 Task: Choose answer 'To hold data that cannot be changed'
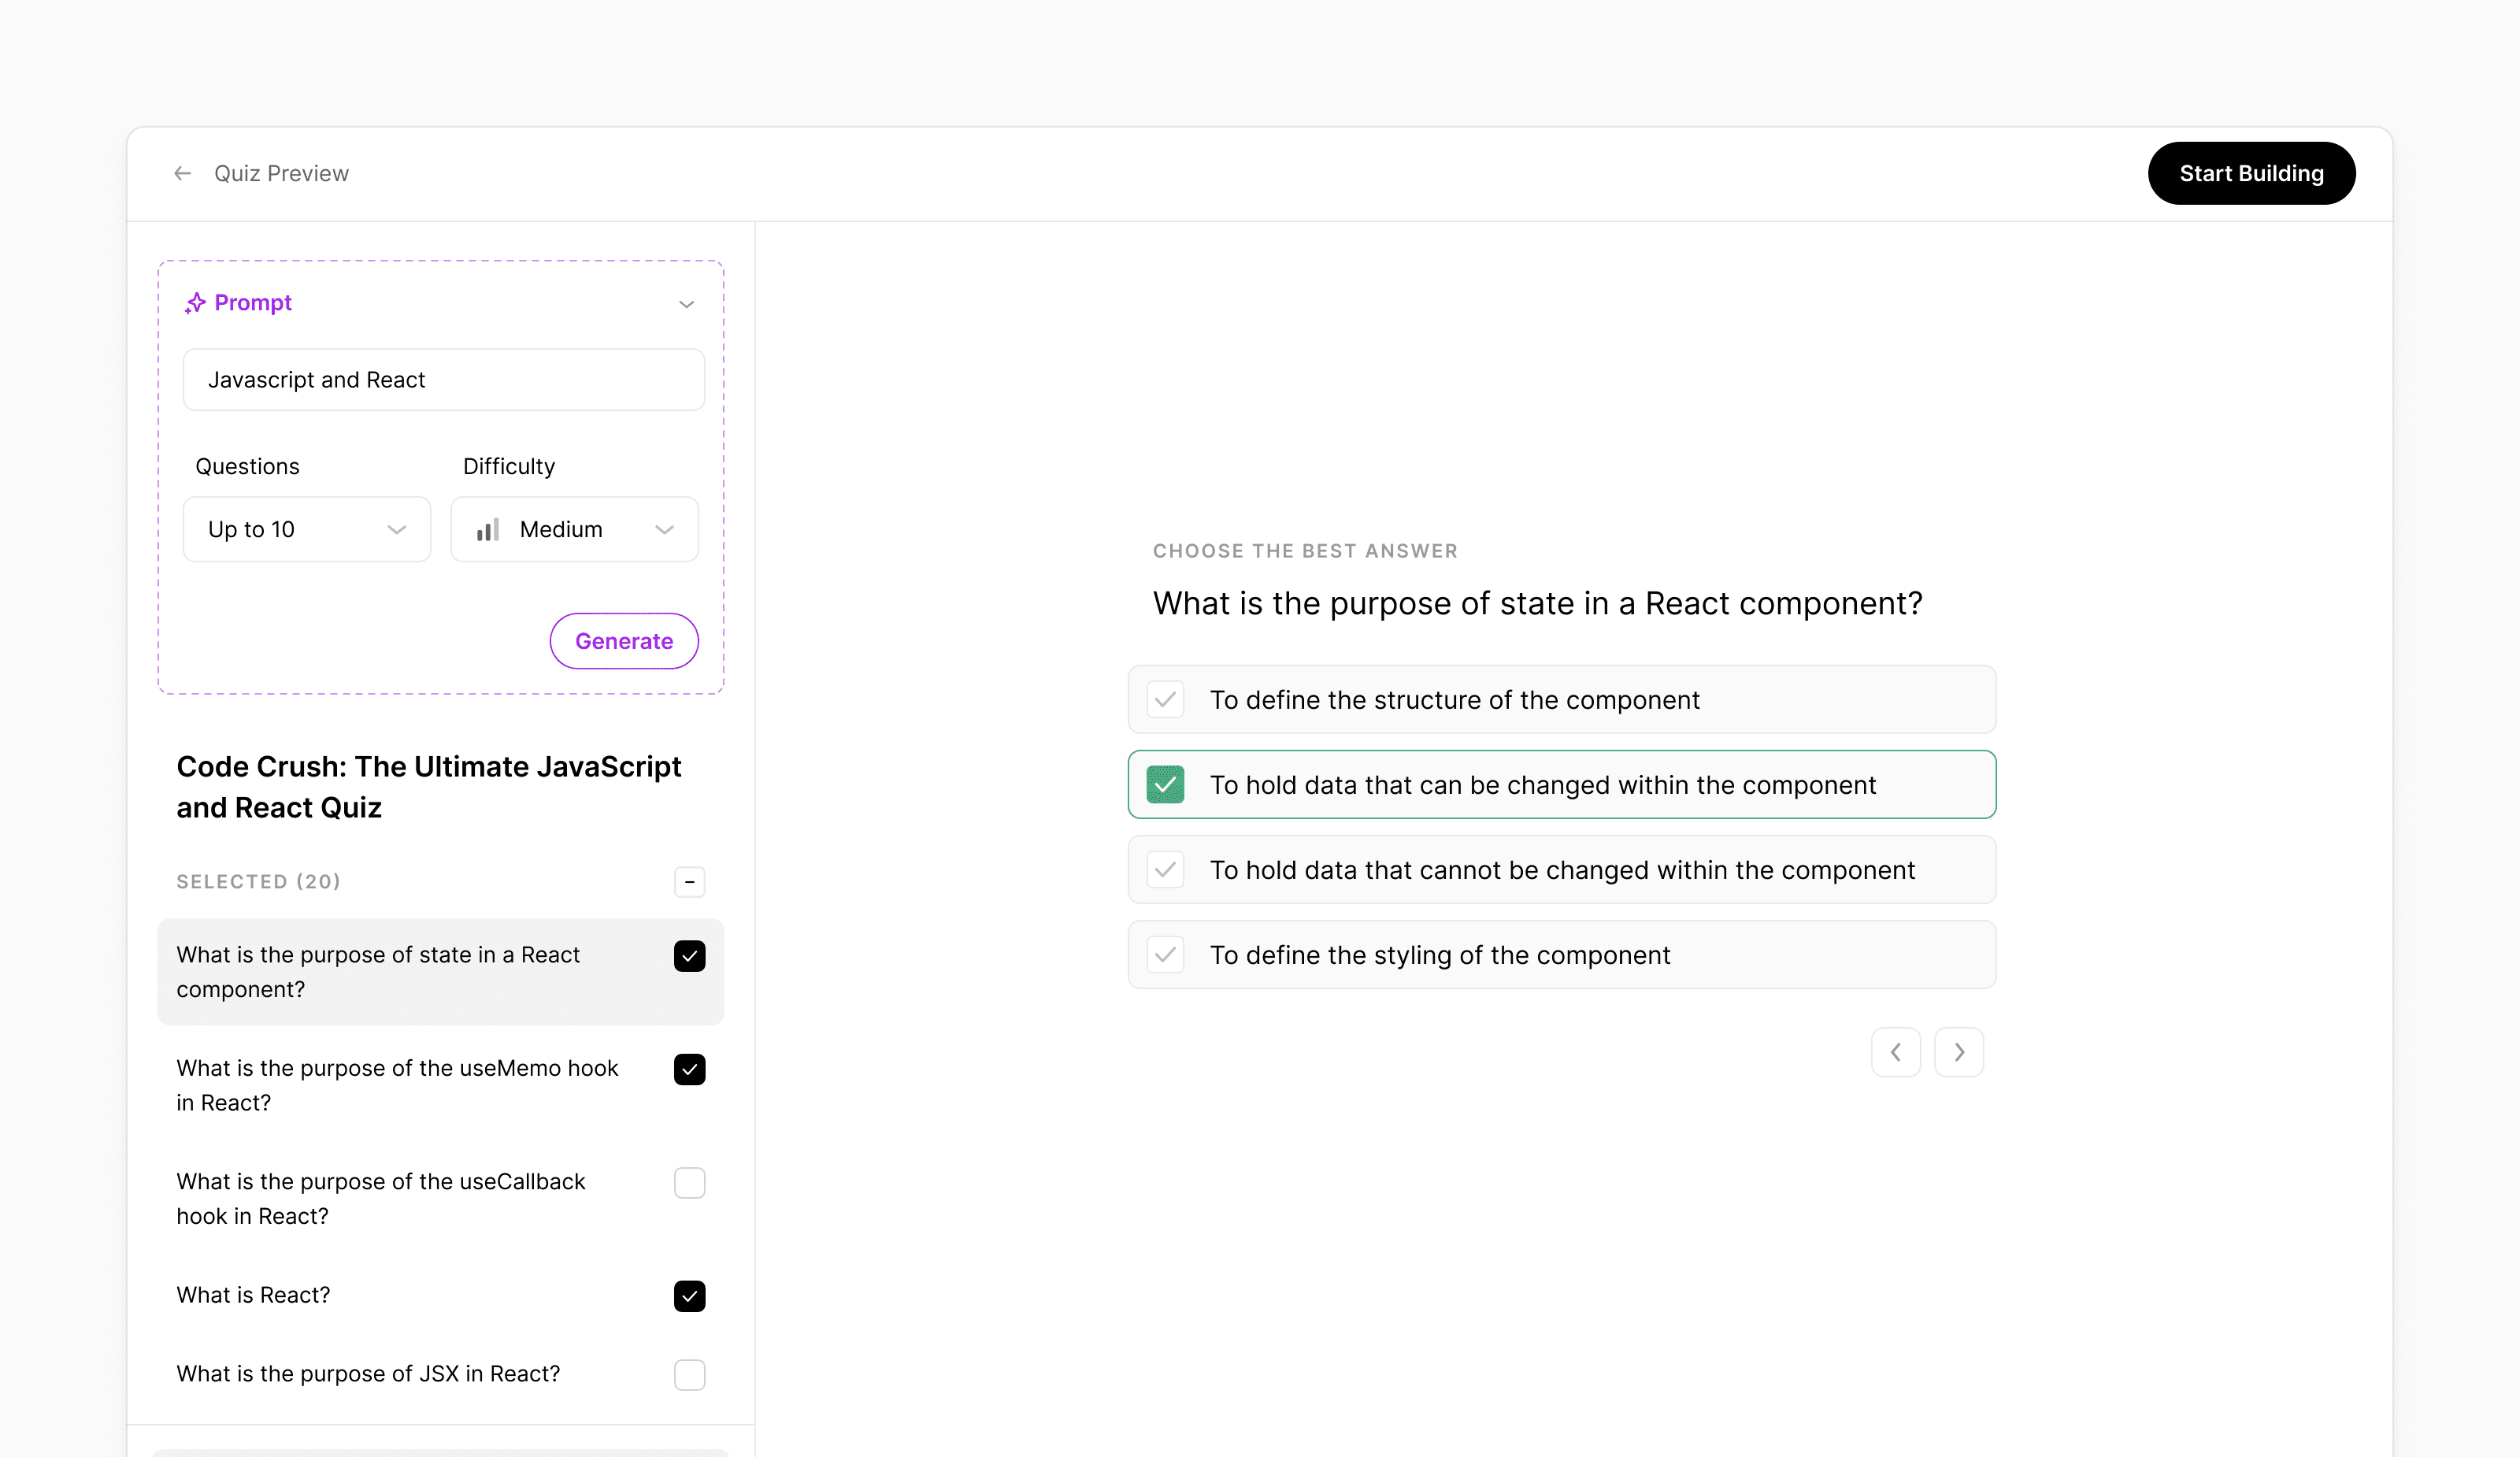tap(1561, 869)
